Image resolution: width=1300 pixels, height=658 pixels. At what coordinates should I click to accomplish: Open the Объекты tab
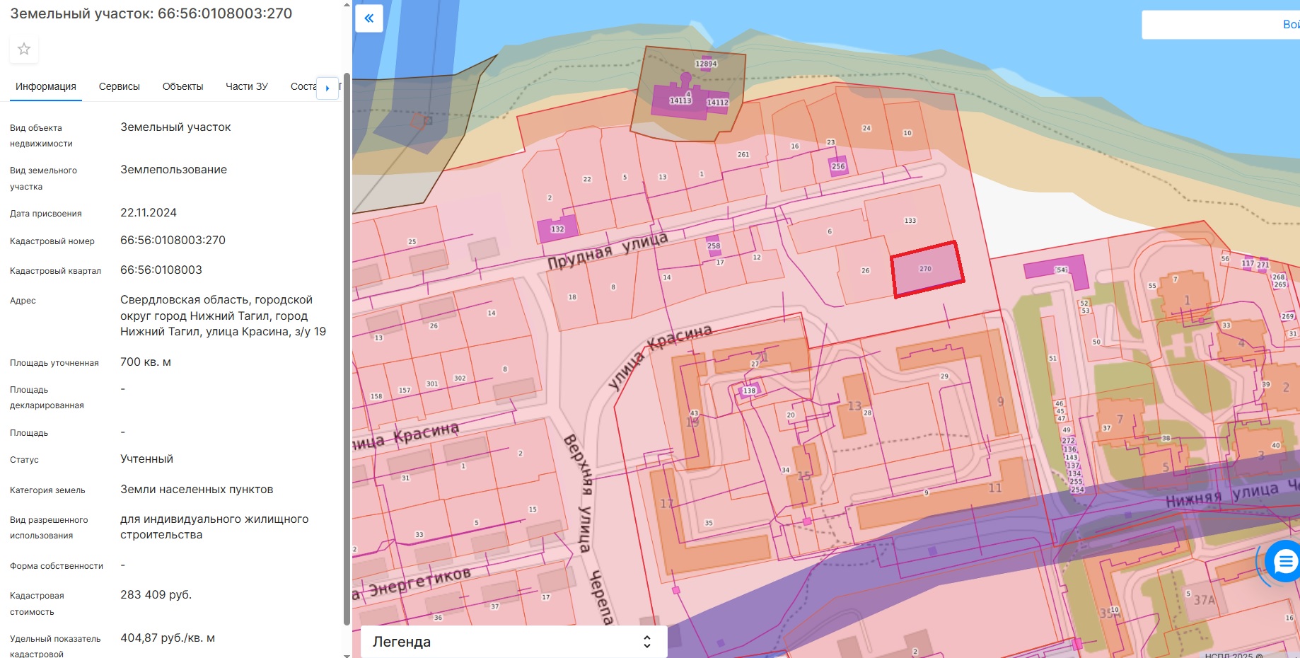point(182,86)
